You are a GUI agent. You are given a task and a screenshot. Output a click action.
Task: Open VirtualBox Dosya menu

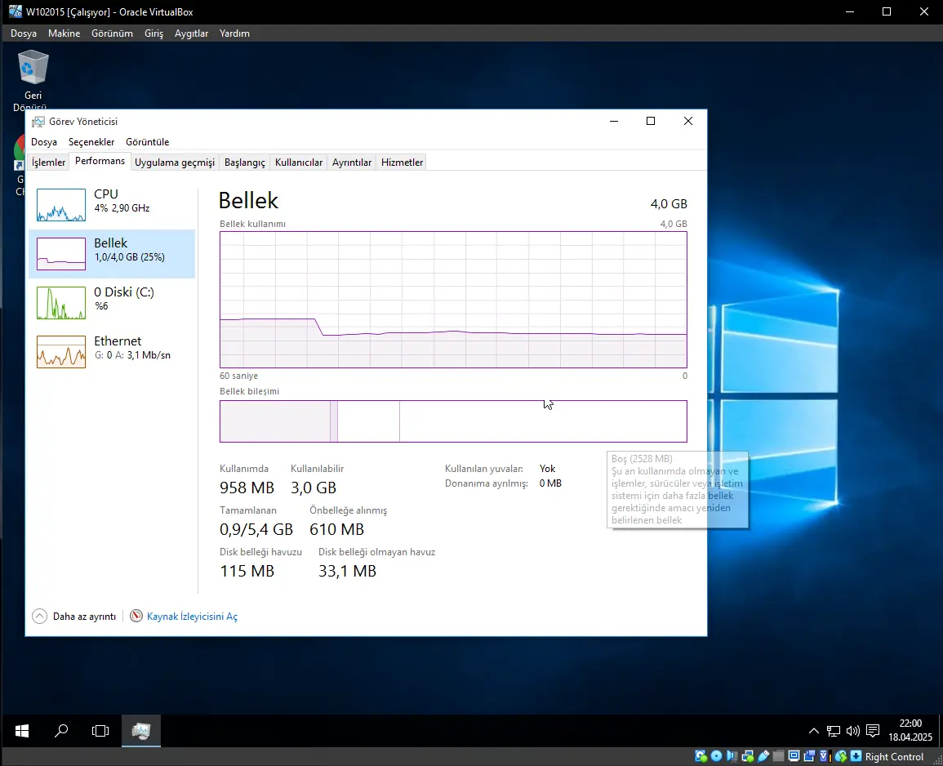point(24,33)
